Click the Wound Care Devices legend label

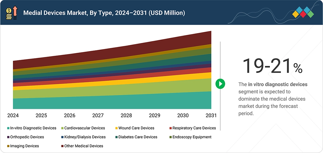pos(136,128)
